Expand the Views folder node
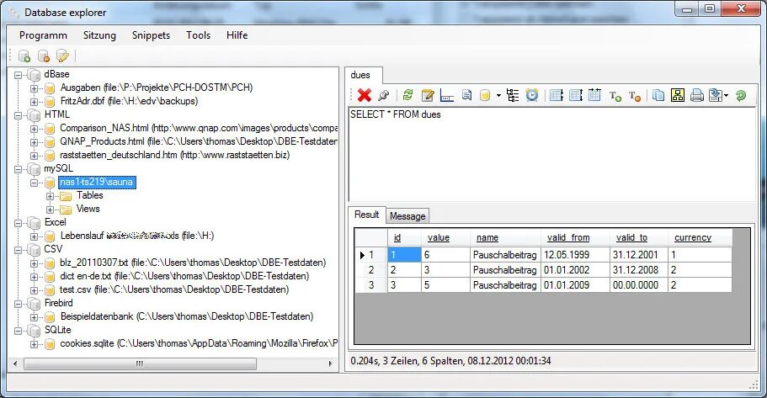Viewport: 767px width, 398px height. click(x=50, y=210)
